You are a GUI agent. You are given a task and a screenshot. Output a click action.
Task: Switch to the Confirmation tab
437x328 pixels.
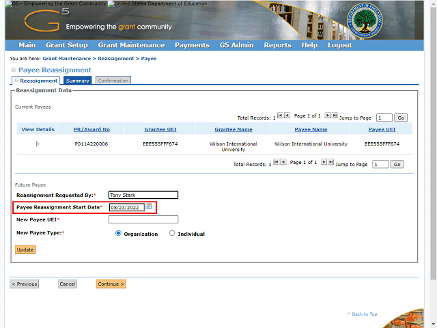[x=113, y=81]
